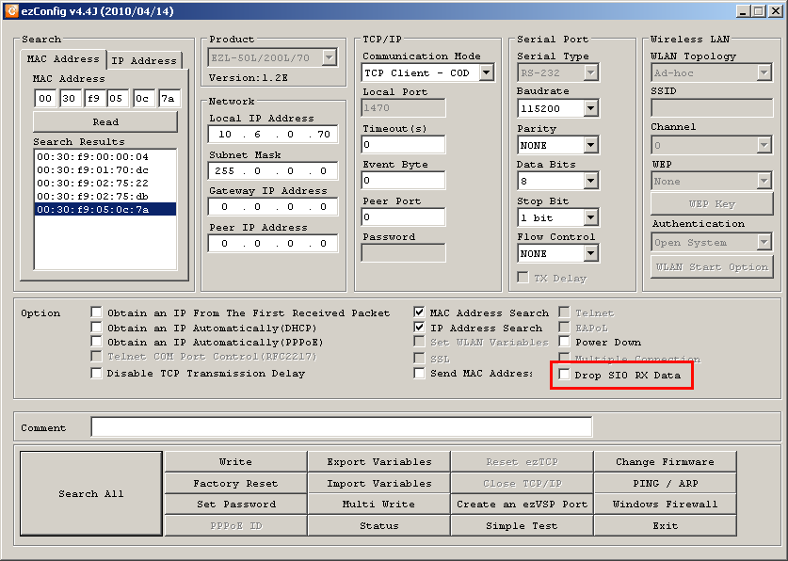Viewport: 788px width, 561px height.
Task: Enable Obtain an IP Automatically (PPPoE)
Action: [x=96, y=342]
